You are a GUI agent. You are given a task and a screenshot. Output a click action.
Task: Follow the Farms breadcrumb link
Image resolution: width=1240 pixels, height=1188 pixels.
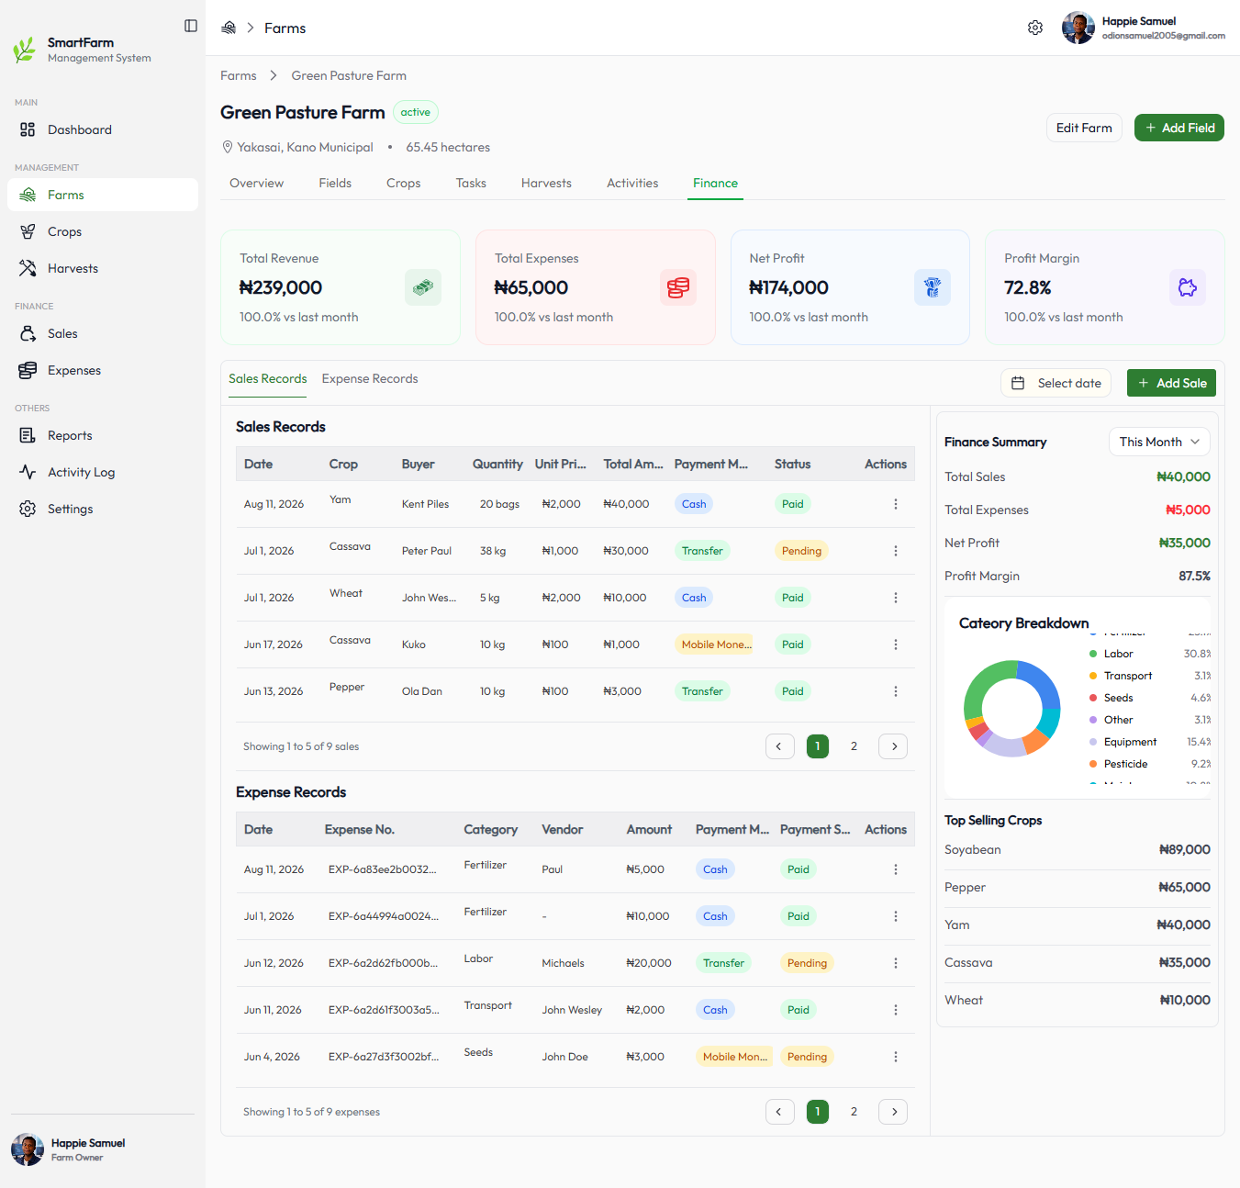pos(239,75)
